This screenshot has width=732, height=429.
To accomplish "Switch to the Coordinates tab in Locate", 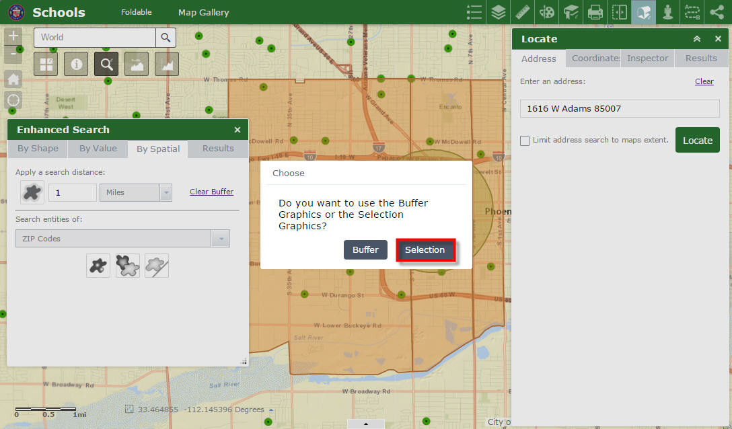I will [593, 58].
